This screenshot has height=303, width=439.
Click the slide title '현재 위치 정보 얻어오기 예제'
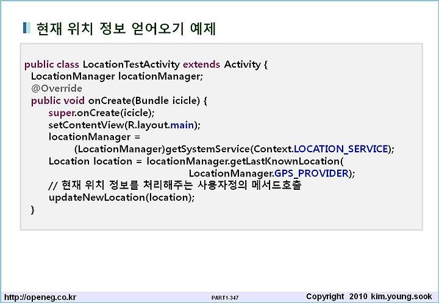point(126,29)
